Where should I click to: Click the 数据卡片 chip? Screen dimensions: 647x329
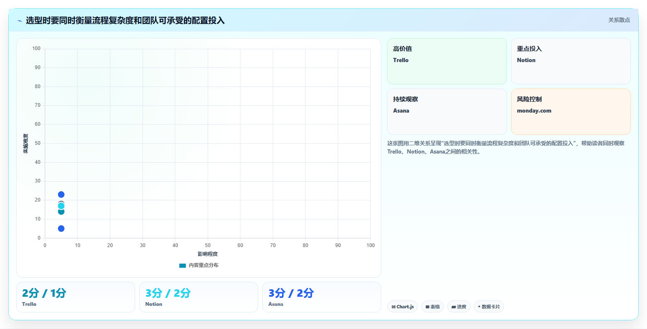[x=489, y=307]
